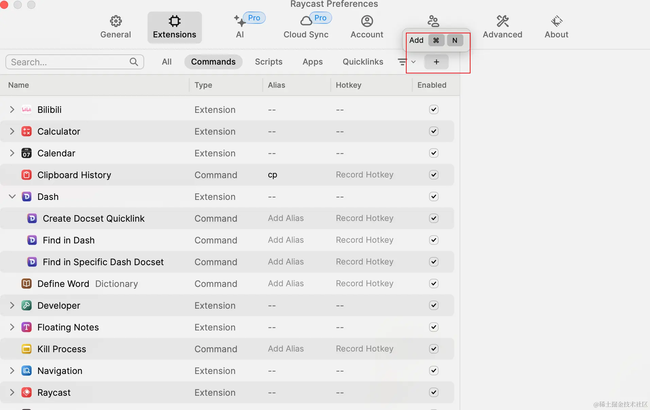Select the Floating Notes row name

point(68,327)
